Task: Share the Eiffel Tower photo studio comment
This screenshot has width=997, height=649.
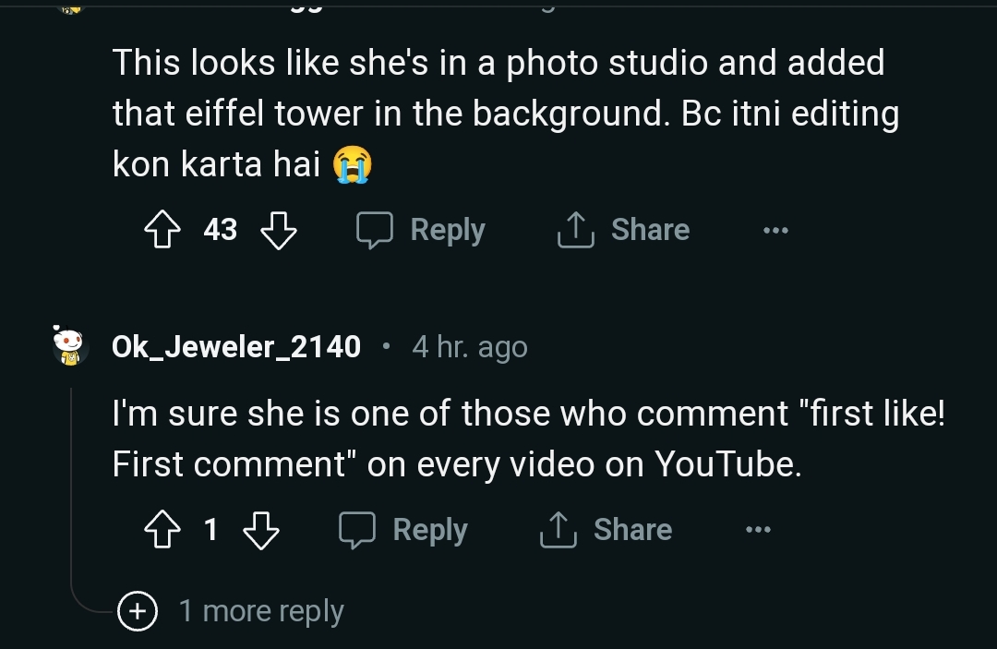Action: click(x=623, y=230)
